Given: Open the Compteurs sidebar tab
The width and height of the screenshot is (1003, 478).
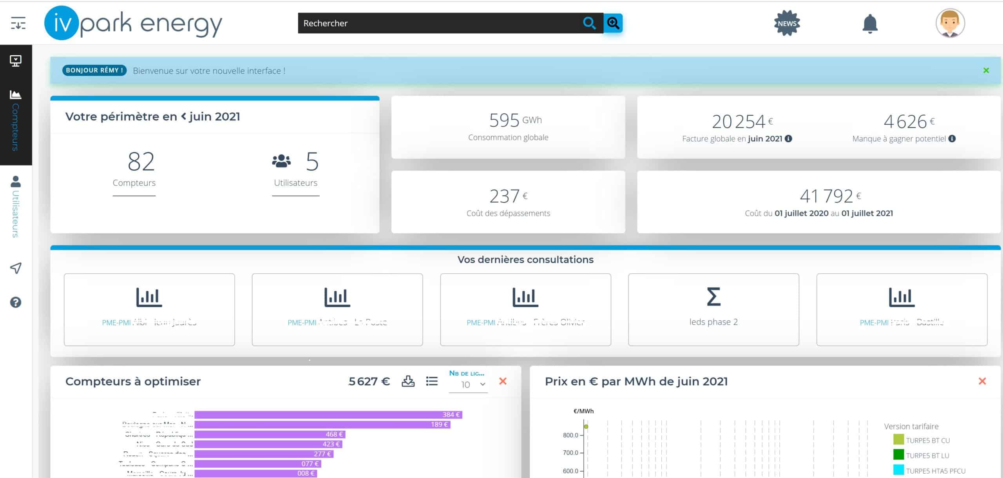Looking at the screenshot, I should pyautogui.click(x=16, y=121).
